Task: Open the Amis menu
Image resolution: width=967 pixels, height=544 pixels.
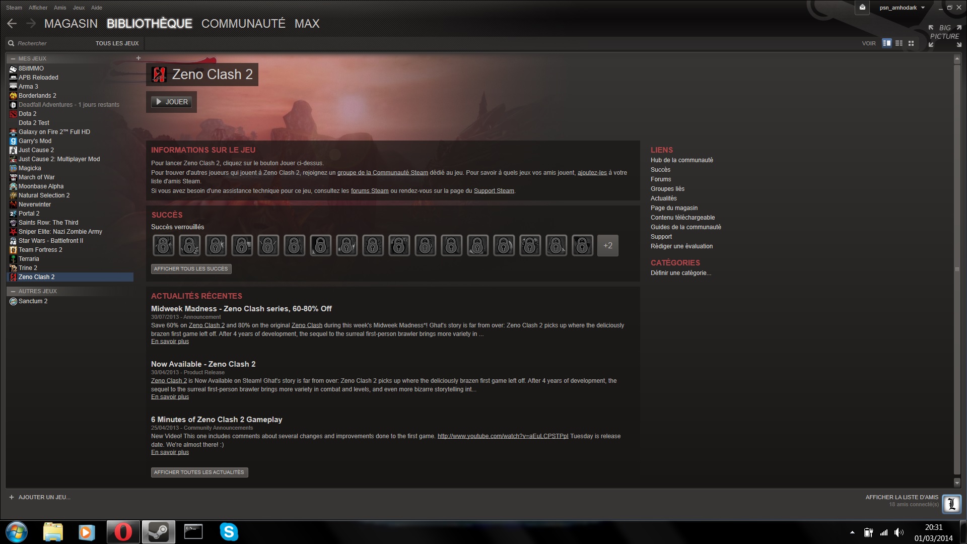Action: 60,8
